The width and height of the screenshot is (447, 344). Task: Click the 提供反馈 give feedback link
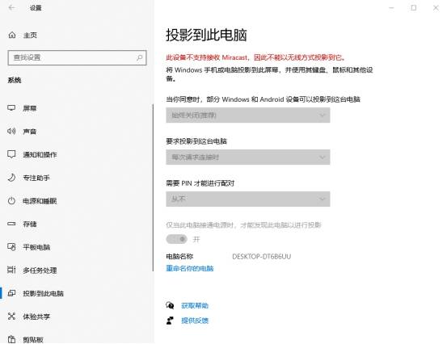coord(195,321)
